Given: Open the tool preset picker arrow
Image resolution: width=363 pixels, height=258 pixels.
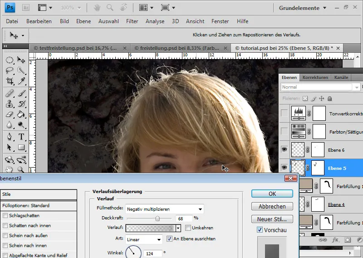Looking at the screenshot, I should [x=23, y=36].
